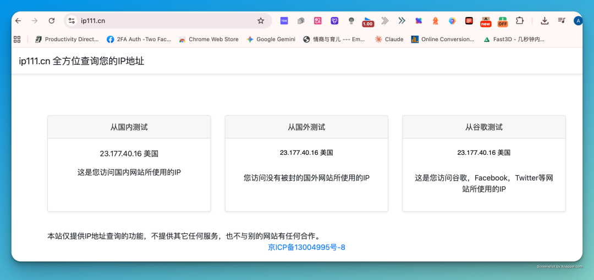Open the TDK extension

point(284,21)
